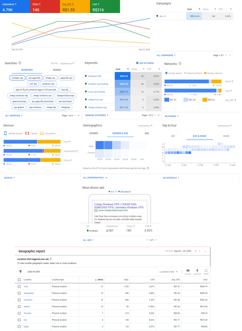Open the Networks help question icon
The height and width of the screenshot is (331, 242).
(180, 64)
